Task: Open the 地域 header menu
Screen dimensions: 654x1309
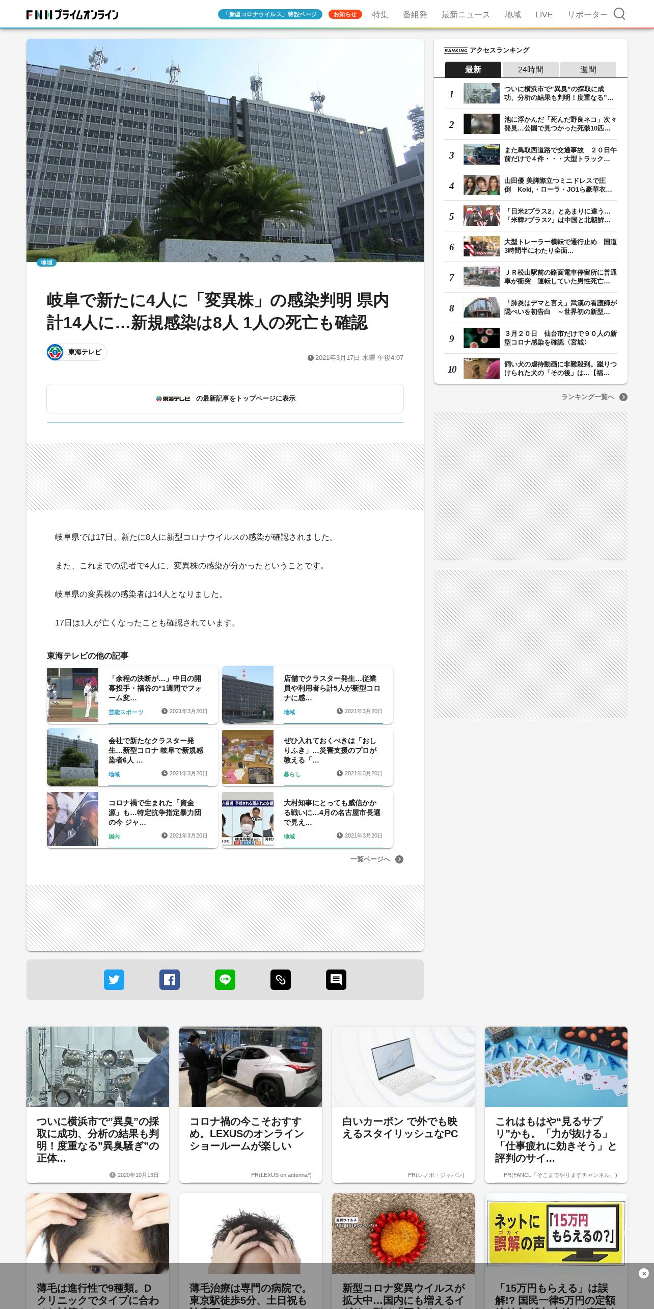Action: click(512, 15)
